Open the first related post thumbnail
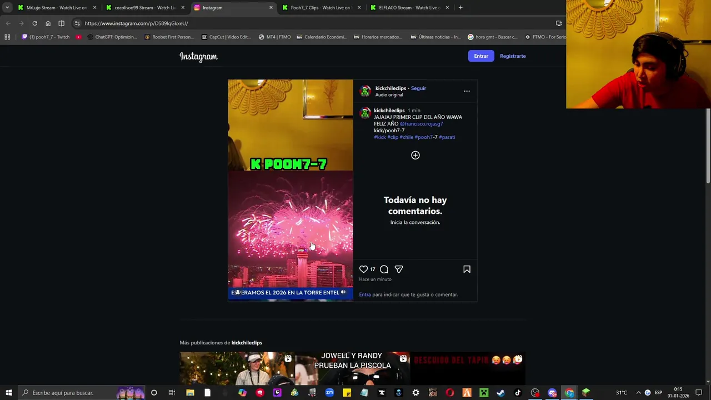 tap(237, 368)
